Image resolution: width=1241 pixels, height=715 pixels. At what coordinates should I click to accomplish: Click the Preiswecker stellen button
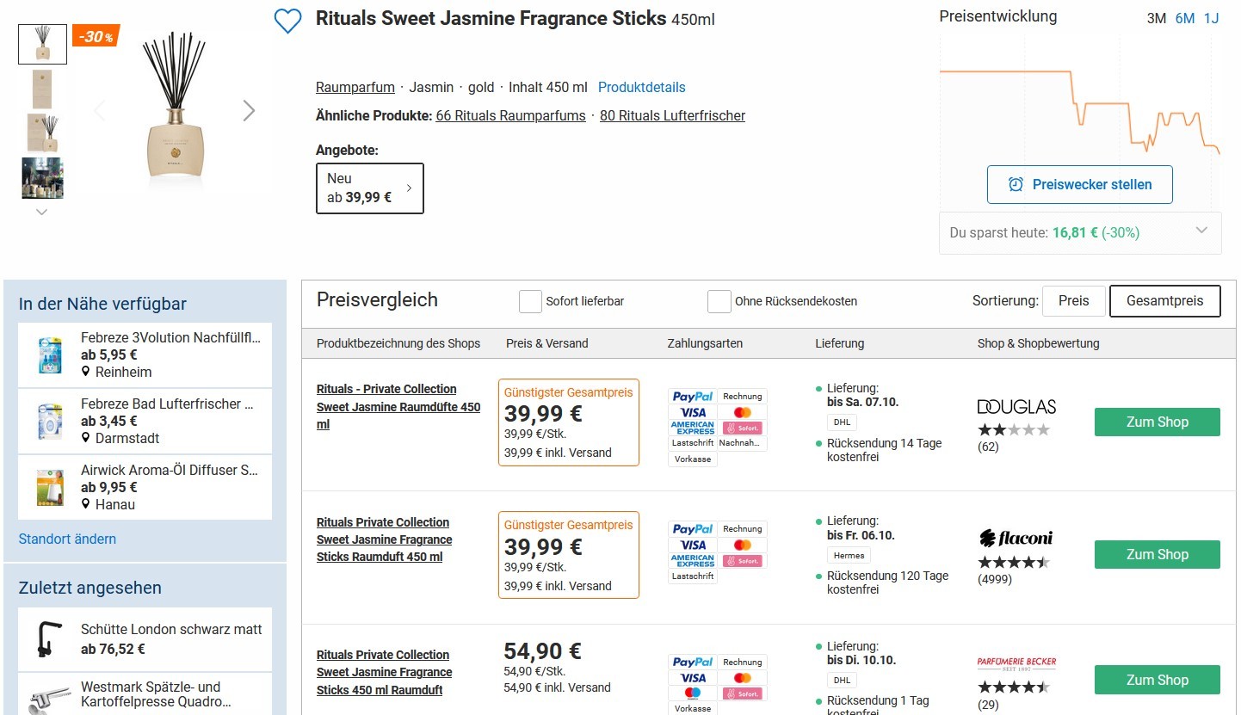pyautogui.click(x=1080, y=184)
